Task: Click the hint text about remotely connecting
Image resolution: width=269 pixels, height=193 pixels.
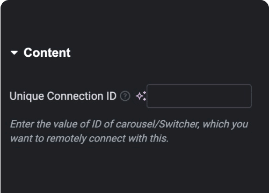Action: point(129,131)
